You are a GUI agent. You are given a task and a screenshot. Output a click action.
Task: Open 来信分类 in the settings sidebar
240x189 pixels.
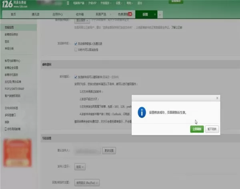[9, 49]
